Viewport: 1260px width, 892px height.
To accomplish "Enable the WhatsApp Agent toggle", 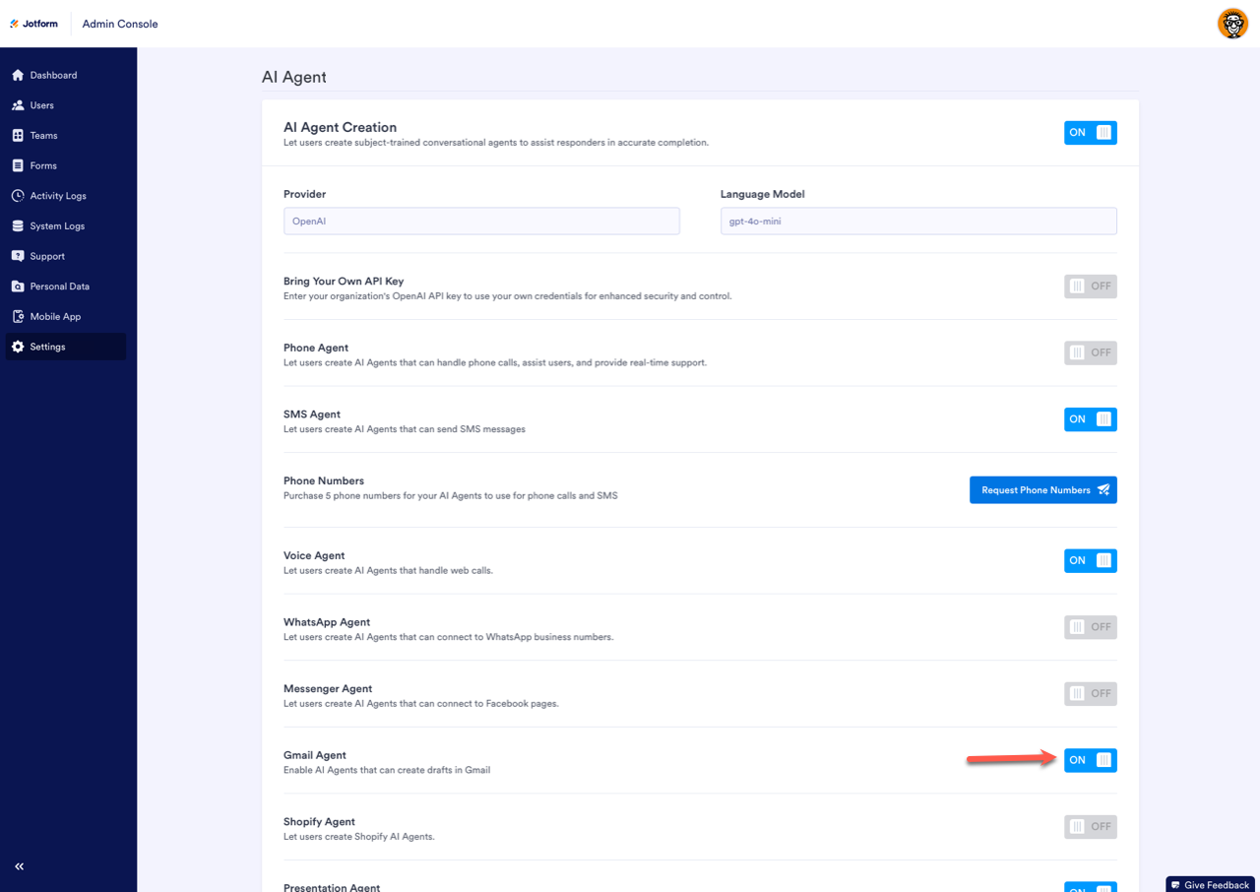I will point(1090,627).
